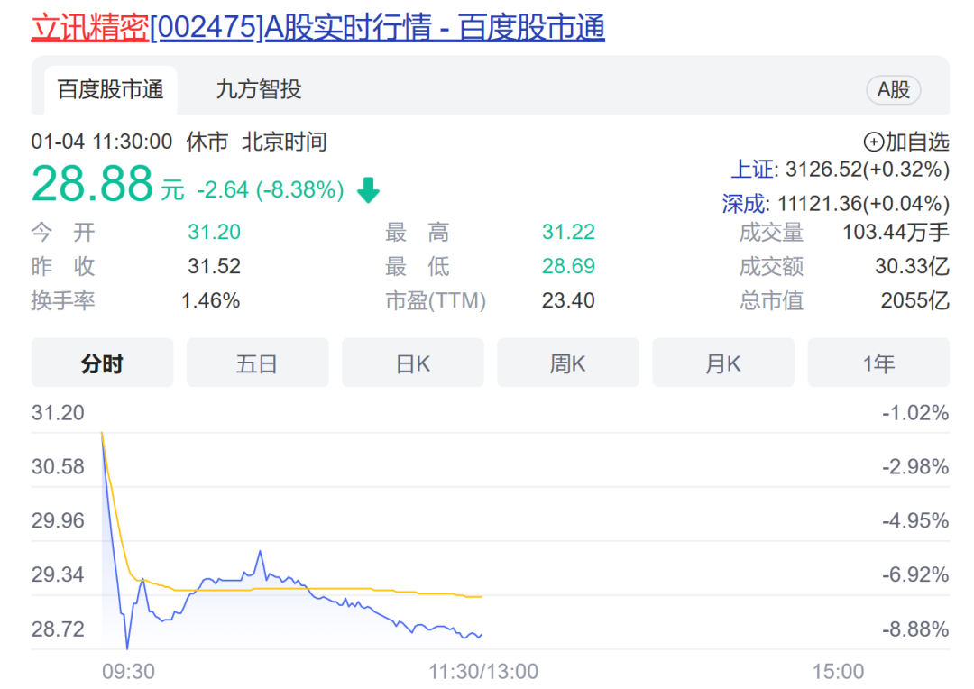Select the 分时 chart tab
974x689 pixels.
[x=102, y=363]
